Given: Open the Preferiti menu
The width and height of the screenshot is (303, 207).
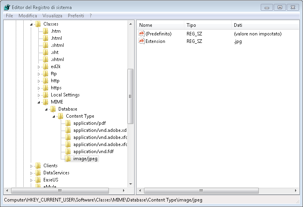Looking at the screenshot, I should (x=76, y=16).
